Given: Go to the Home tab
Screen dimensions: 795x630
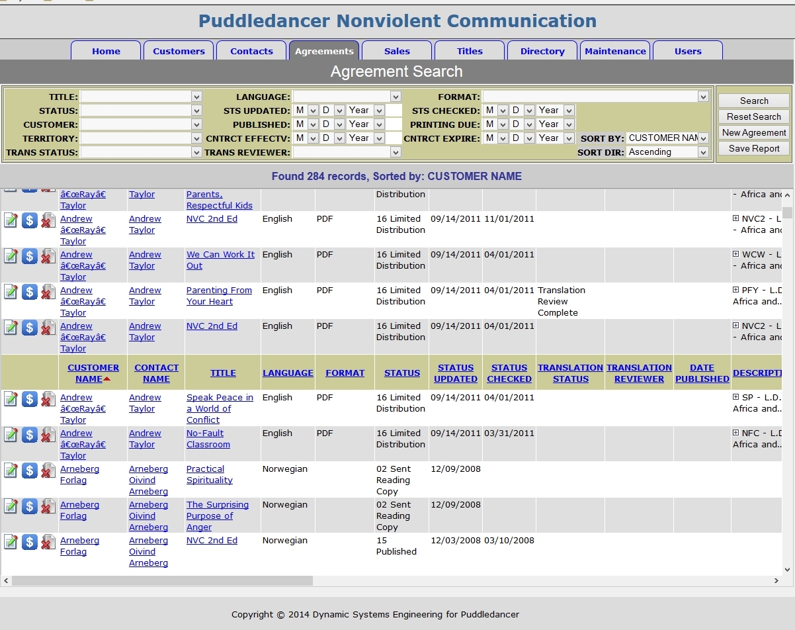Looking at the screenshot, I should tap(106, 51).
